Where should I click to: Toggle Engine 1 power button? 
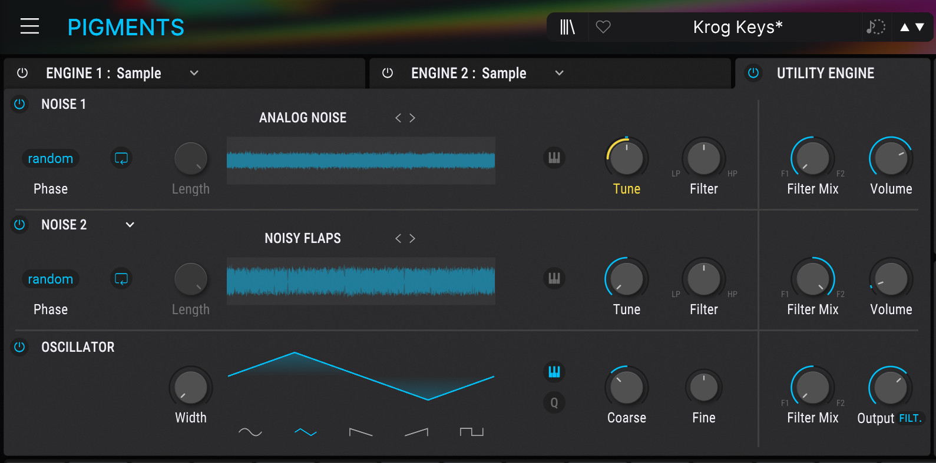(22, 73)
